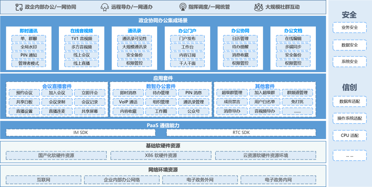Click the 大规模通讯录 box
This screenshot has width=372, height=187.
134,47
